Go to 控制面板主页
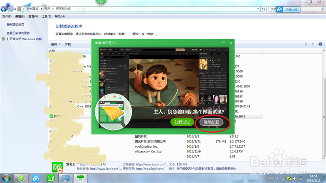This screenshot has width=326, height=183. [x=15, y=24]
